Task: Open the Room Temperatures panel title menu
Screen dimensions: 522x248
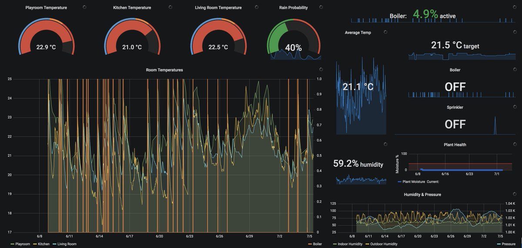Action: click(x=164, y=70)
